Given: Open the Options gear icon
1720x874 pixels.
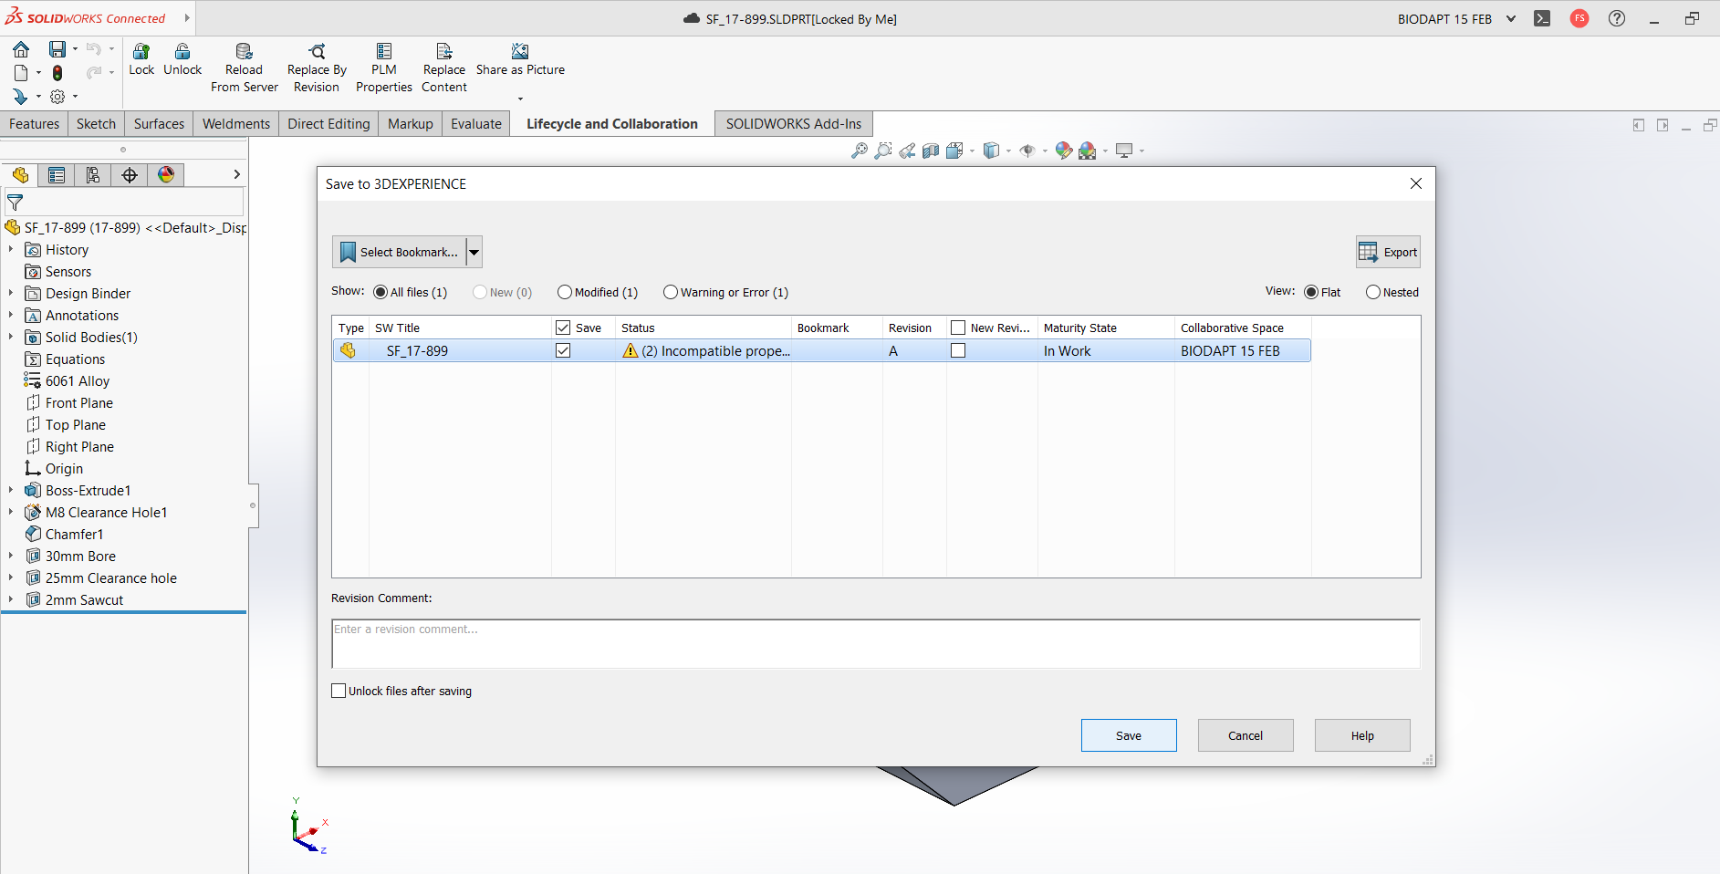Looking at the screenshot, I should click(x=57, y=96).
